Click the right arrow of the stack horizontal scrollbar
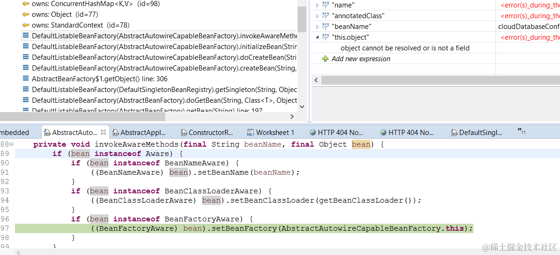This screenshot has width=560, height=255. coord(292,116)
